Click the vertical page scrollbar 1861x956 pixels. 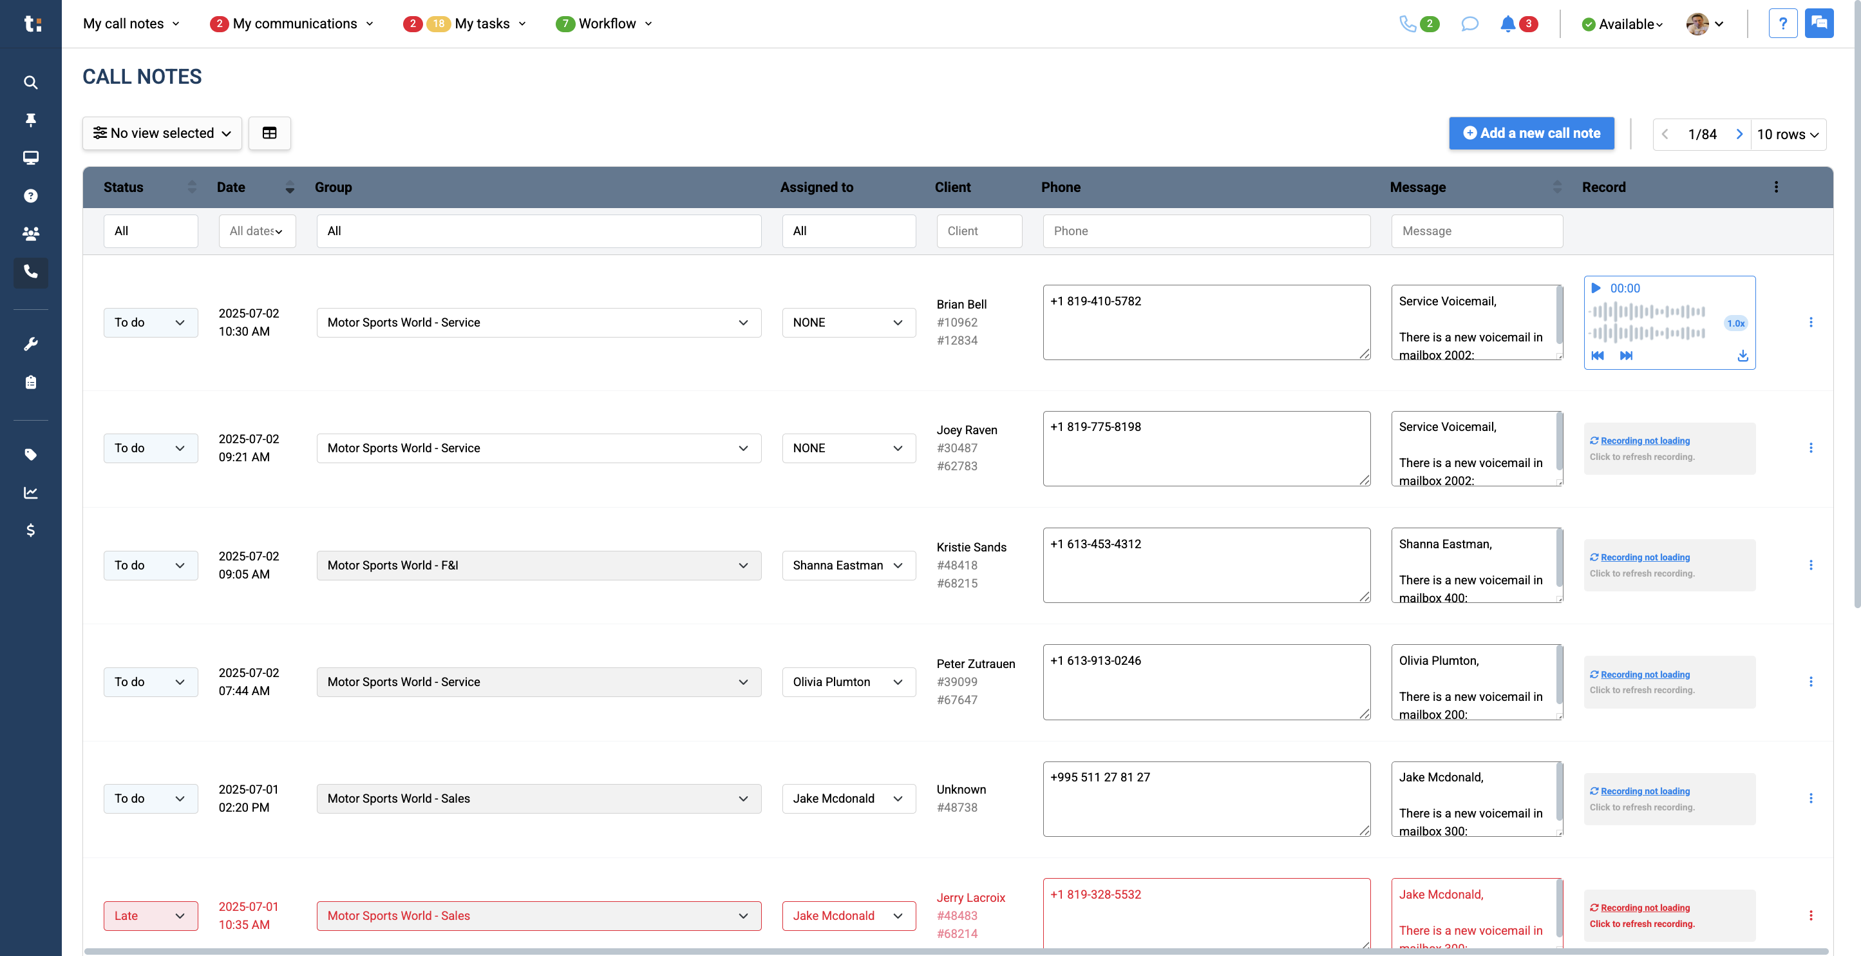pyautogui.click(x=1856, y=303)
